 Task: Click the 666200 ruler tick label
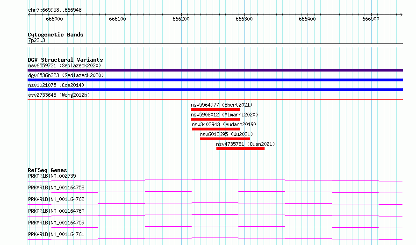coord(181,19)
